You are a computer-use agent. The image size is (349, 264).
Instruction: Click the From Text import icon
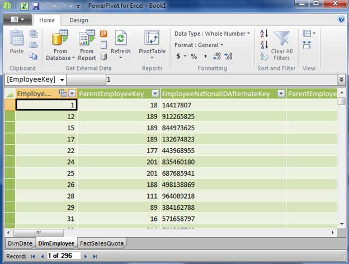[x=103, y=45]
